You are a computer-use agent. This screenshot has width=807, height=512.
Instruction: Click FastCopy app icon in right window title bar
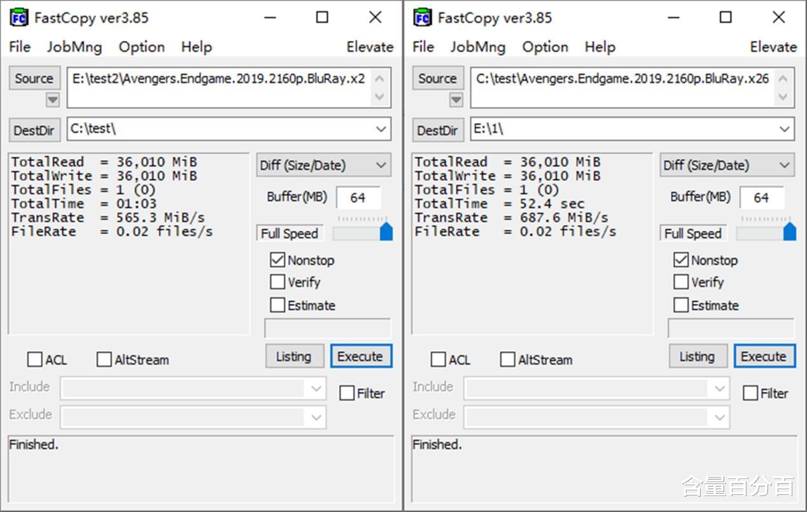tap(423, 17)
